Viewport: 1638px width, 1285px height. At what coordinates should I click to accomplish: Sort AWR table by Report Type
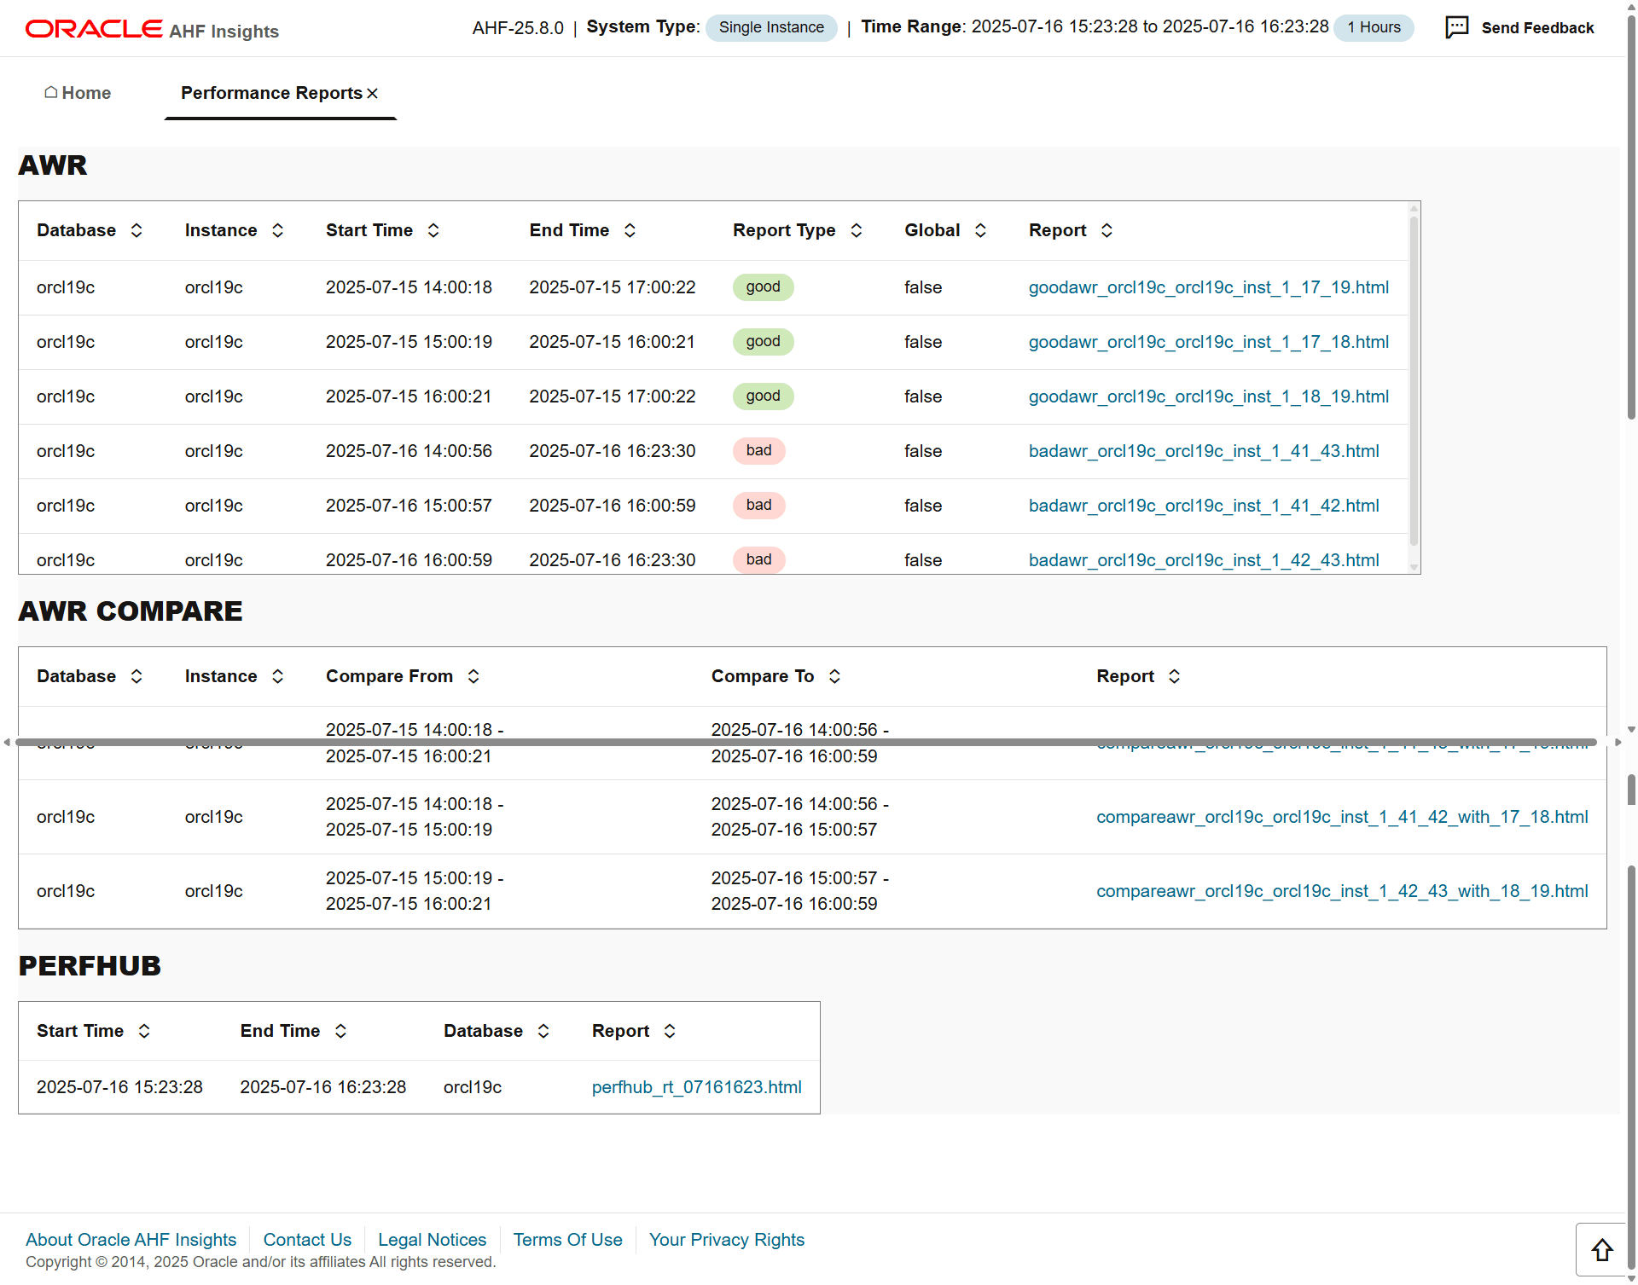(x=857, y=230)
